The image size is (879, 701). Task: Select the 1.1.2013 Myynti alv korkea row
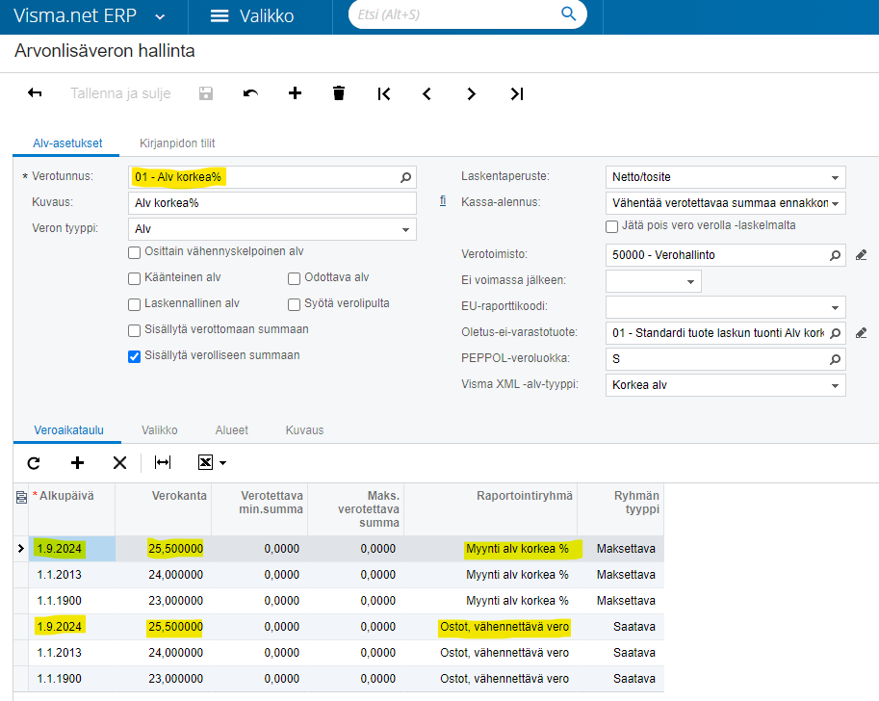point(339,574)
